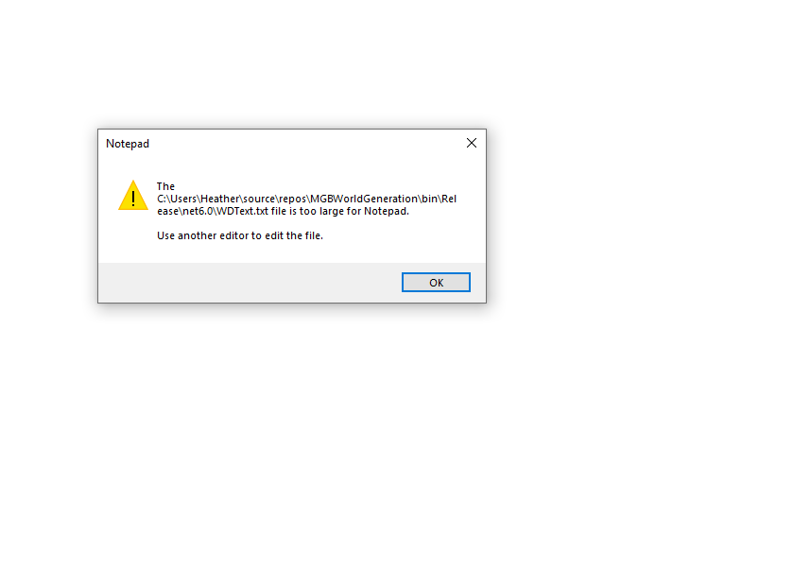Click the "repos" segment of the path
This screenshot has height=573, width=793.
pyautogui.click(x=292, y=199)
